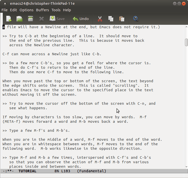Copy with the duplicate pages icon

(111, 19)
